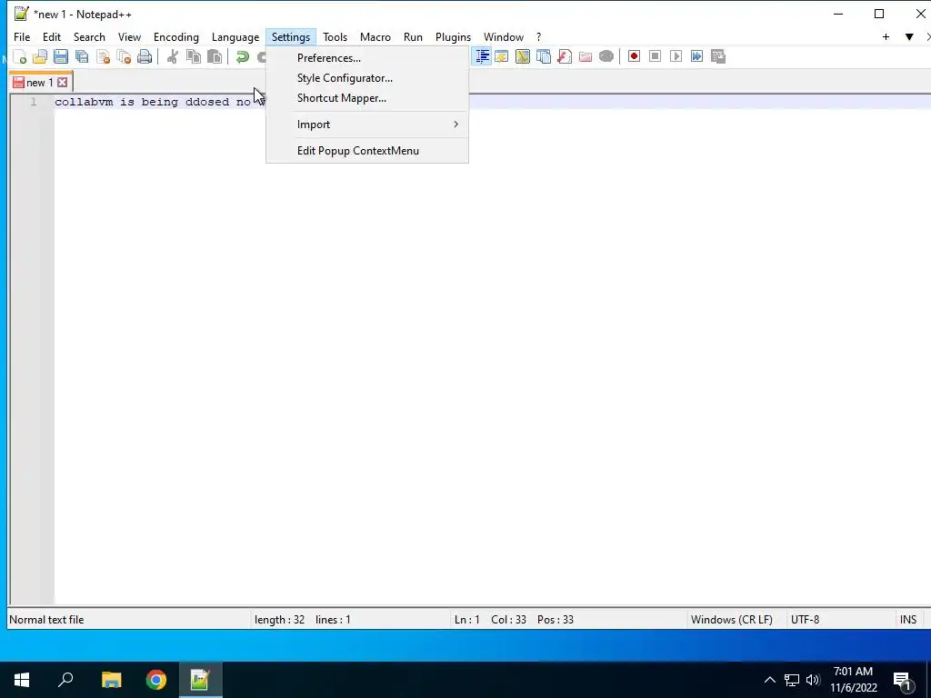The image size is (931, 698).
Task: Open the notification center icon
Action: pyautogui.click(x=903, y=681)
